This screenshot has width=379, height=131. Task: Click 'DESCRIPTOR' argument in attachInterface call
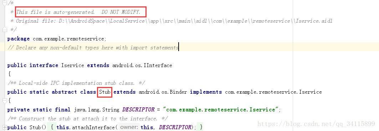pyautogui.click(x=175, y=127)
